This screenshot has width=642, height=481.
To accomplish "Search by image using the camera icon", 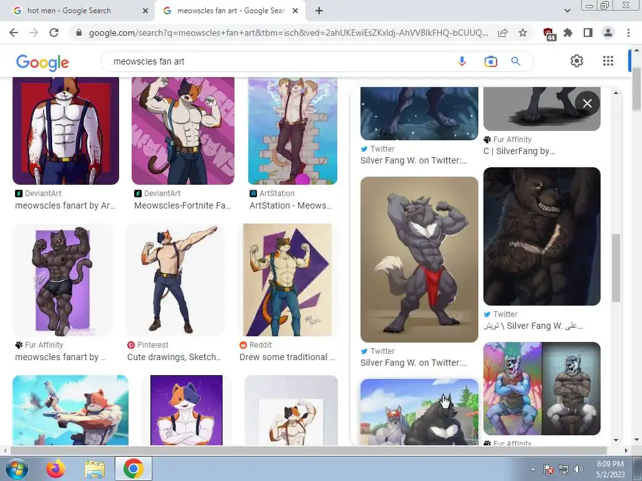I will coord(490,61).
